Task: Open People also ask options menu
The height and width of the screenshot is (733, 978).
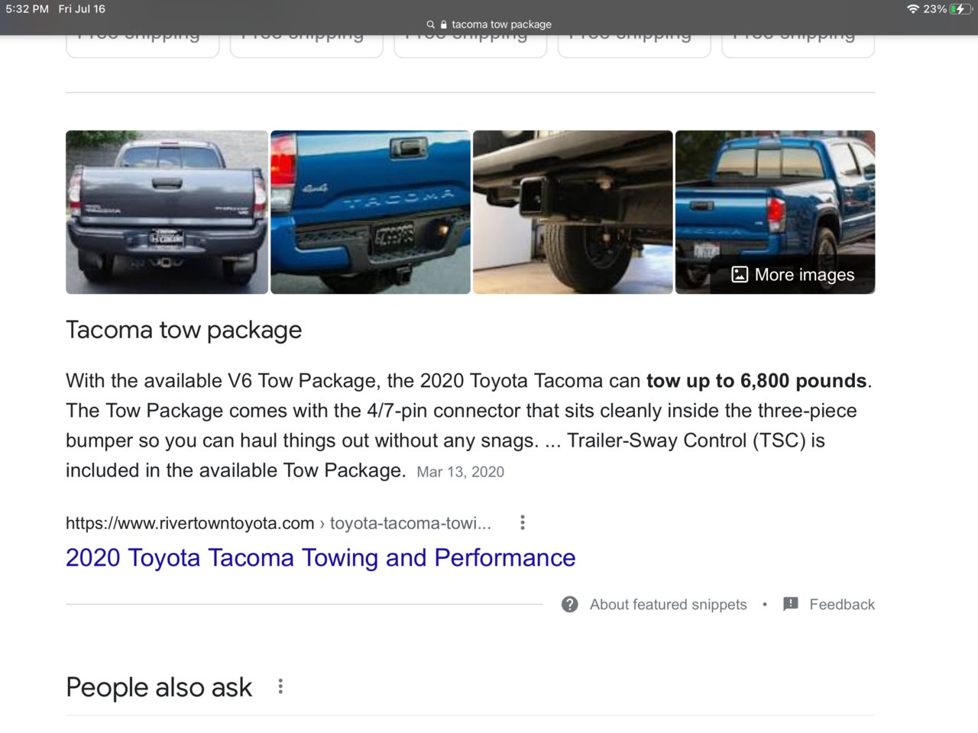Action: [280, 686]
